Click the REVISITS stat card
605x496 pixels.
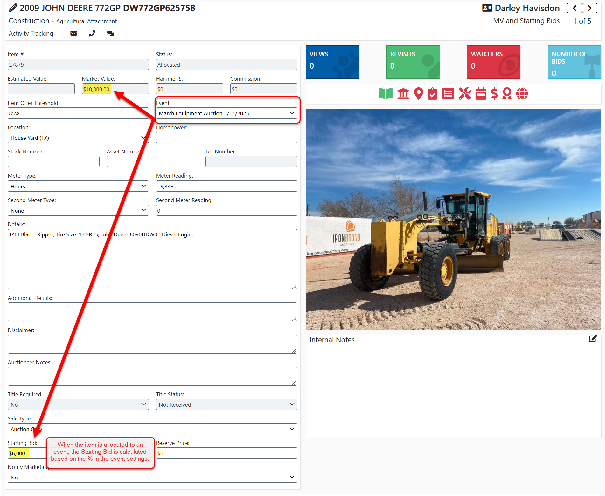point(413,62)
